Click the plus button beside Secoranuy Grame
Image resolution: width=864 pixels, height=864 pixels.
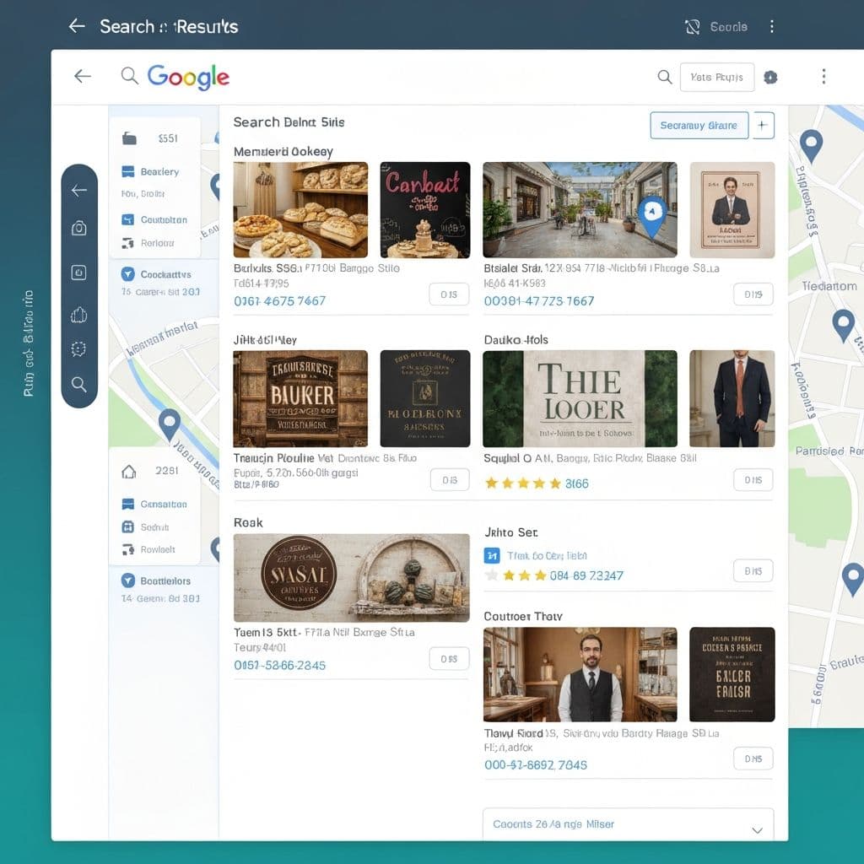[762, 125]
